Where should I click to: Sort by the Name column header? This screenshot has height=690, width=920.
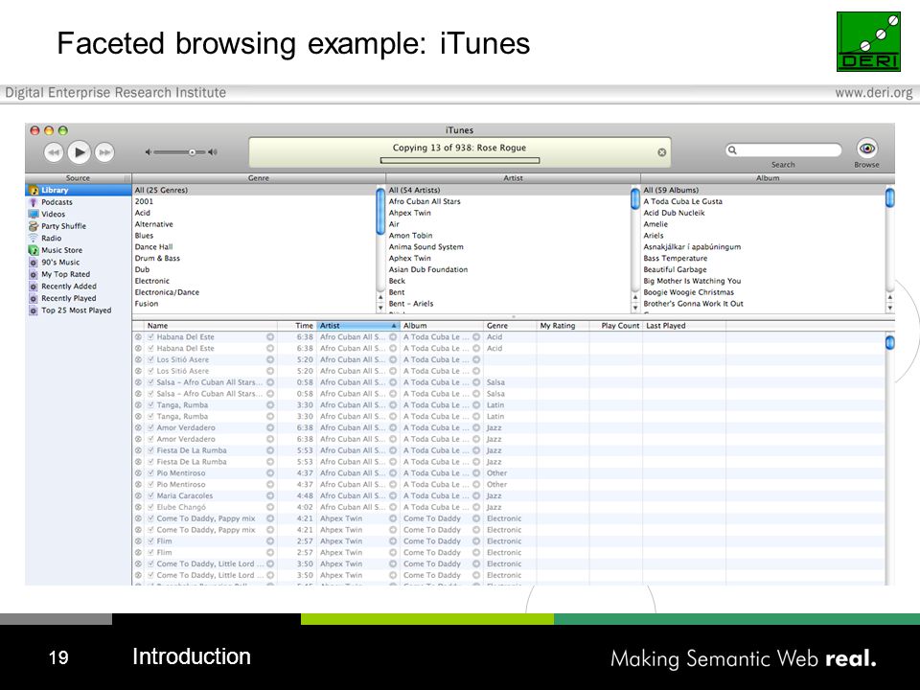point(211,326)
